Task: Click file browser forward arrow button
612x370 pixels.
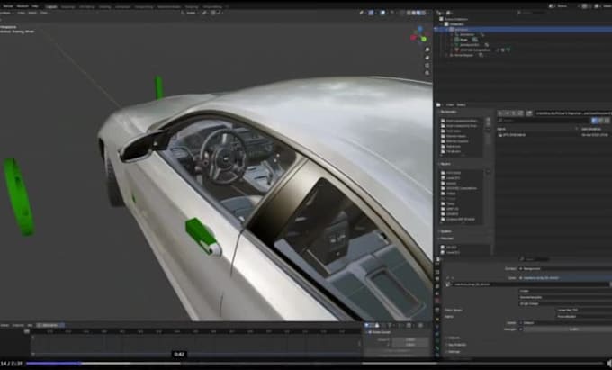Action: pos(508,113)
